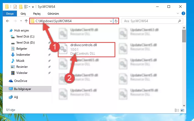Click the Müzik note icon
194x121 pixels.
click(x=13, y=61)
